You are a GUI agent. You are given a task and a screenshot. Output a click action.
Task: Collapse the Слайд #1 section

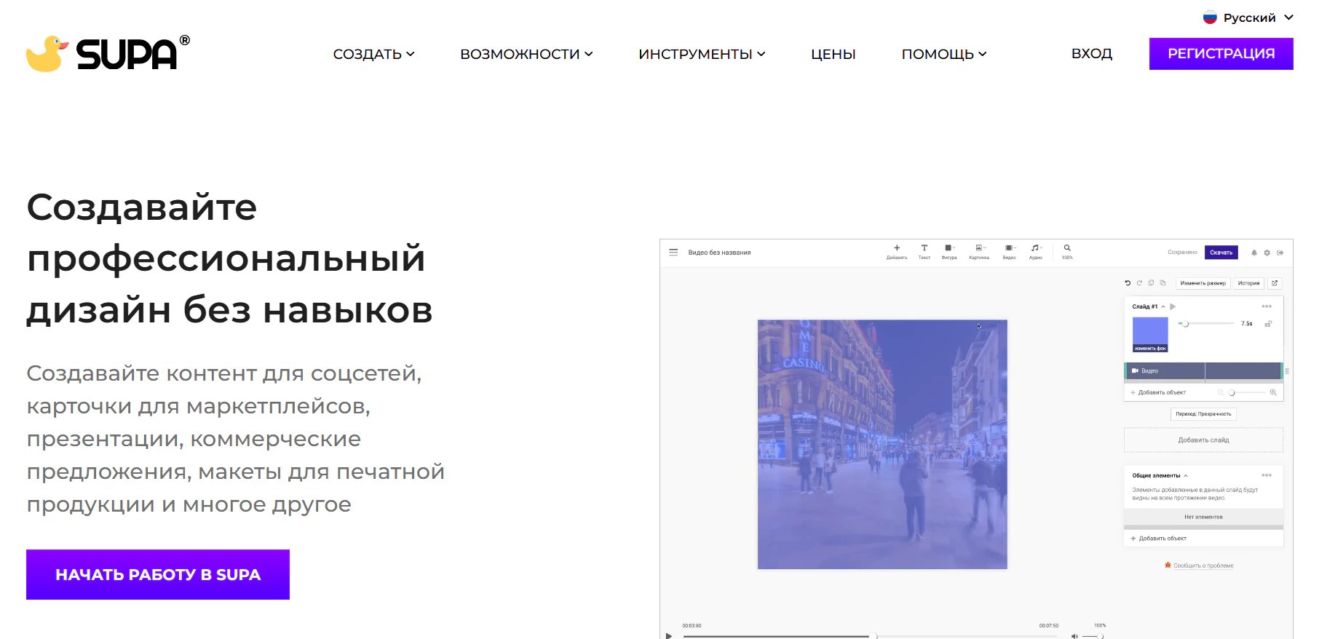click(1163, 306)
